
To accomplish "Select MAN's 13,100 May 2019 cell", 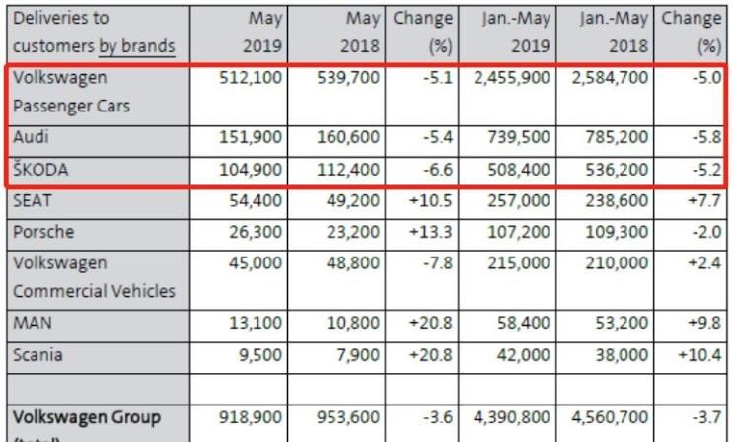I will pyautogui.click(x=257, y=323).
